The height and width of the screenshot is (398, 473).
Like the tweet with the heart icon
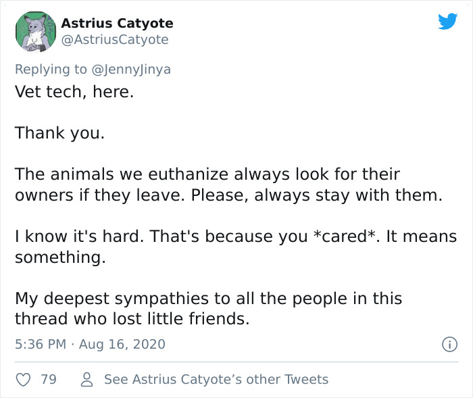pyautogui.click(x=23, y=380)
